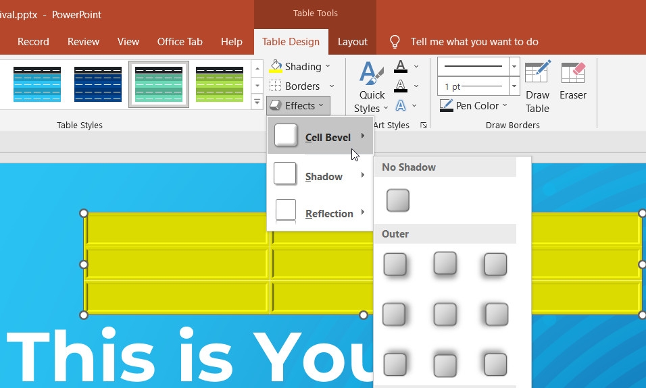Open the Shading dropdown arrow
This screenshot has height=388, width=646.
pyautogui.click(x=328, y=66)
